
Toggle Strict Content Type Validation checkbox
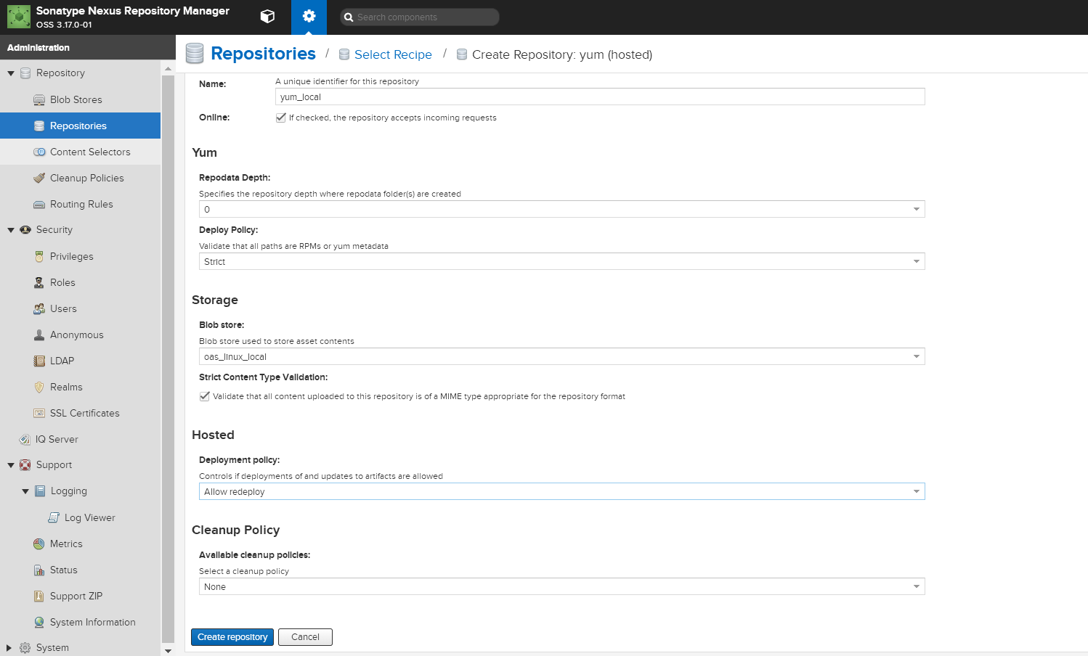point(204,396)
